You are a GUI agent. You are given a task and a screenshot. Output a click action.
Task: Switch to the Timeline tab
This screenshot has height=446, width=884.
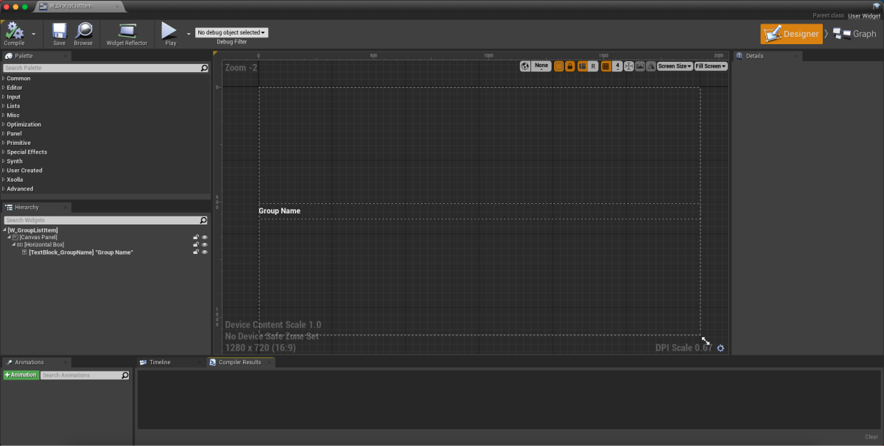[x=159, y=362]
